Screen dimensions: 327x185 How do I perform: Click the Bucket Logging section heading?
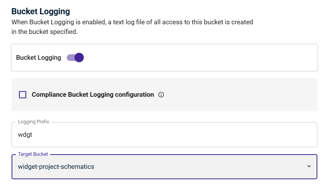[41, 12]
